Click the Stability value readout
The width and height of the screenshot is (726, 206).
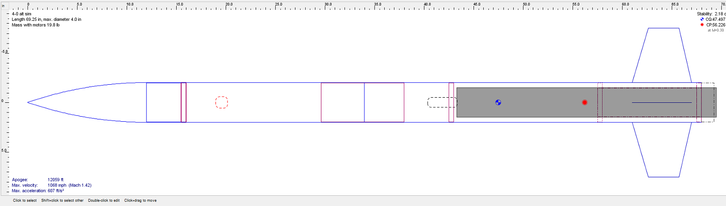[711, 14]
